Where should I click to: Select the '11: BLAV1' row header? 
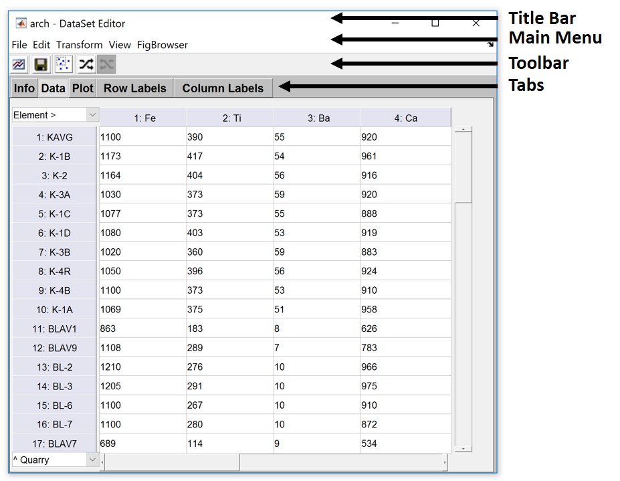click(x=55, y=329)
